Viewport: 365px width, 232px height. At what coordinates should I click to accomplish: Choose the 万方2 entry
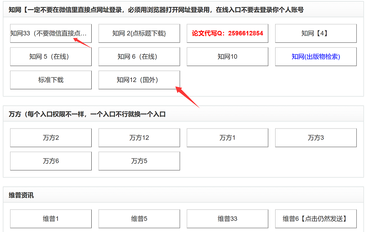click(51, 138)
